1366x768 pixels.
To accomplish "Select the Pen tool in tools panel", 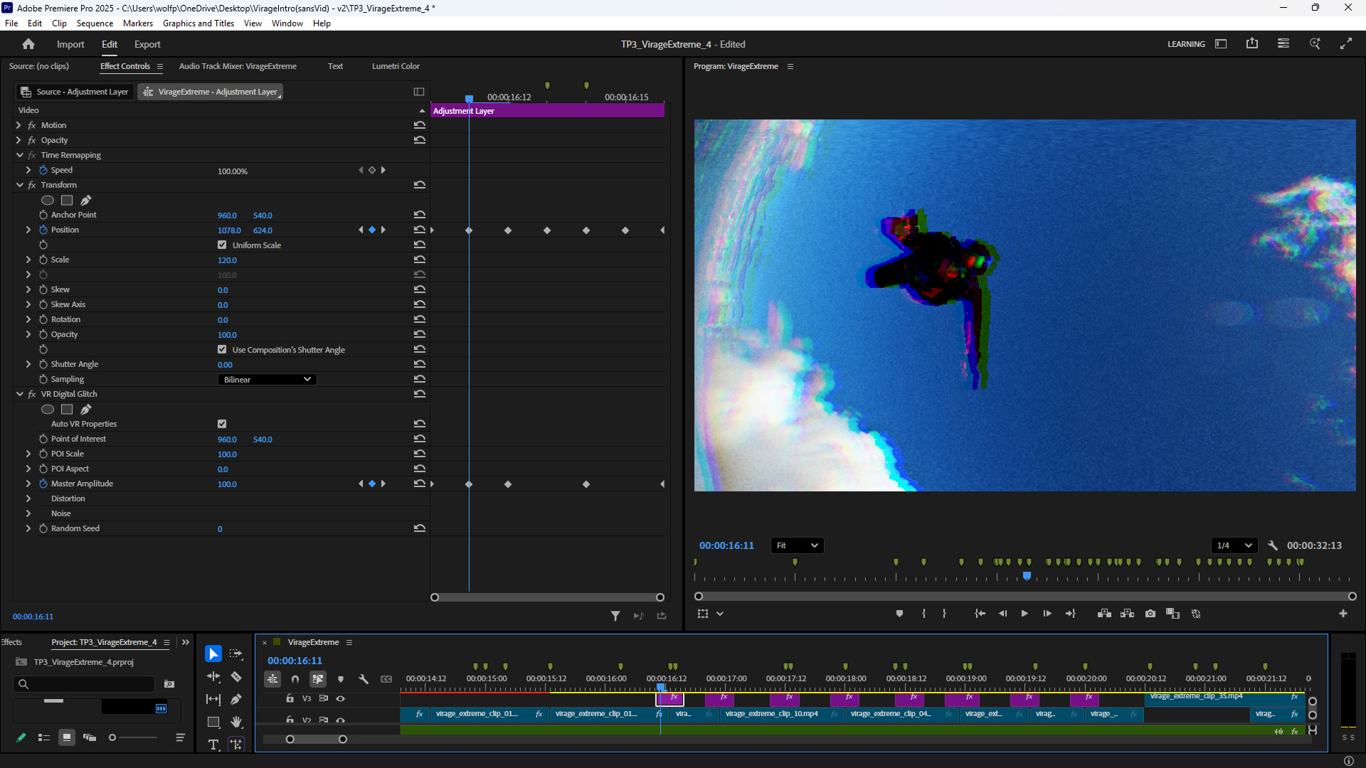I will pos(236,699).
